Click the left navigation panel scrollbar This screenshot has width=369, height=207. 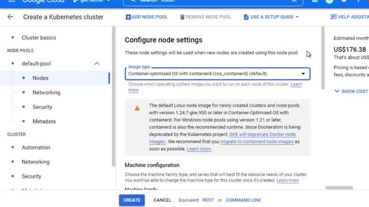pyautogui.click(x=114, y=96)
